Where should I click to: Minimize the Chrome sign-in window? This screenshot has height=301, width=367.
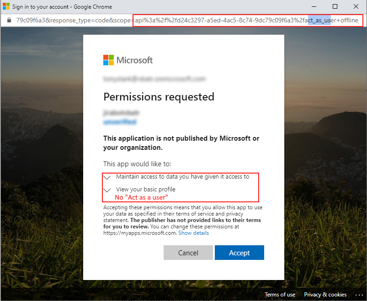pyautogui.click(x=314, y=6)
